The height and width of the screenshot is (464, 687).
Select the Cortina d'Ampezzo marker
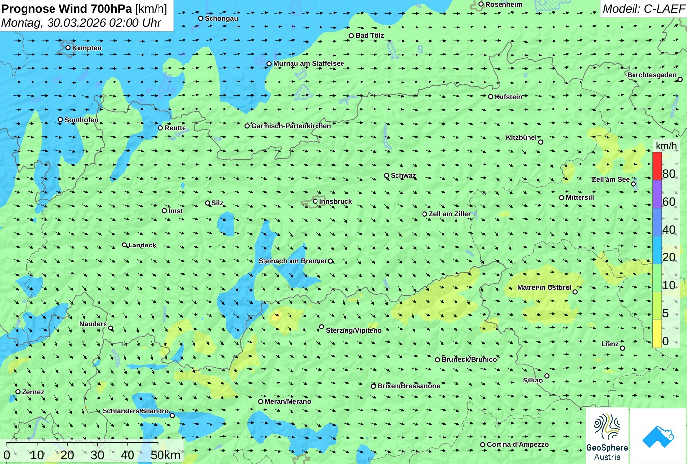(x=483, y=445)
